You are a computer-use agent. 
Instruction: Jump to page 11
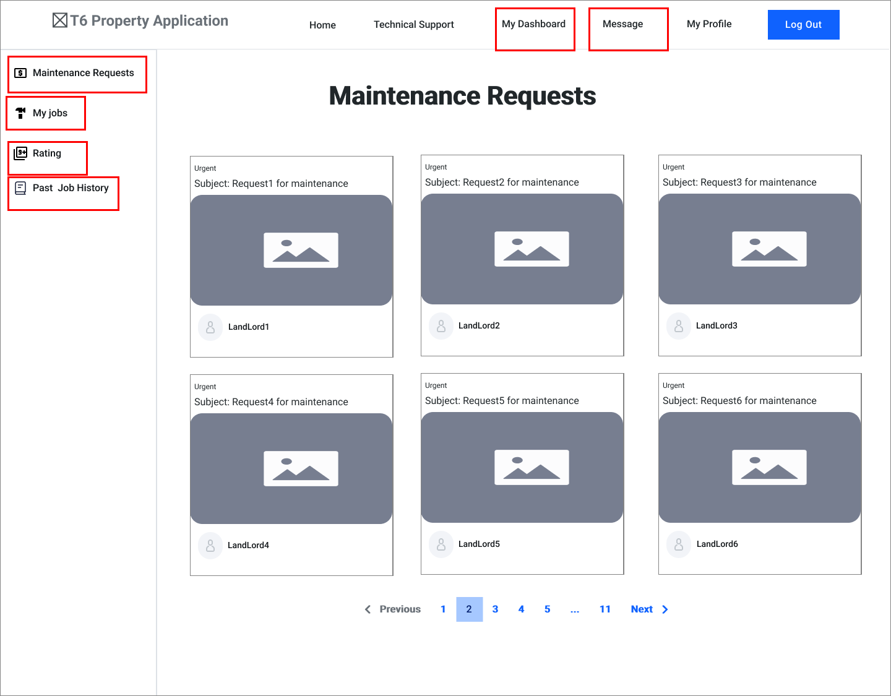click(x=605, y=609)
